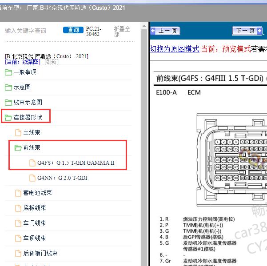Viewport: 267px width, 266px height.
Task: Click the page icon beside 底板线束
Action: pyautogui.click(x=18, y=208)
